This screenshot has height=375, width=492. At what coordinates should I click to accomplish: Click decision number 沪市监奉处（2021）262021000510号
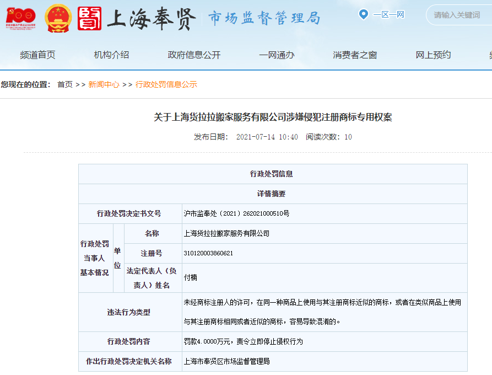pos(236,213)
